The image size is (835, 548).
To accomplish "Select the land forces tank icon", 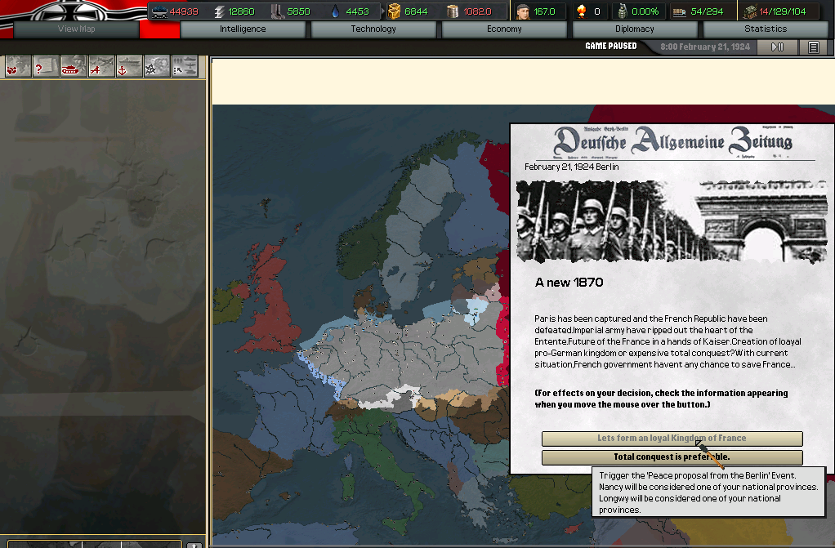I will pyautogui.click(x=74, y=67).
